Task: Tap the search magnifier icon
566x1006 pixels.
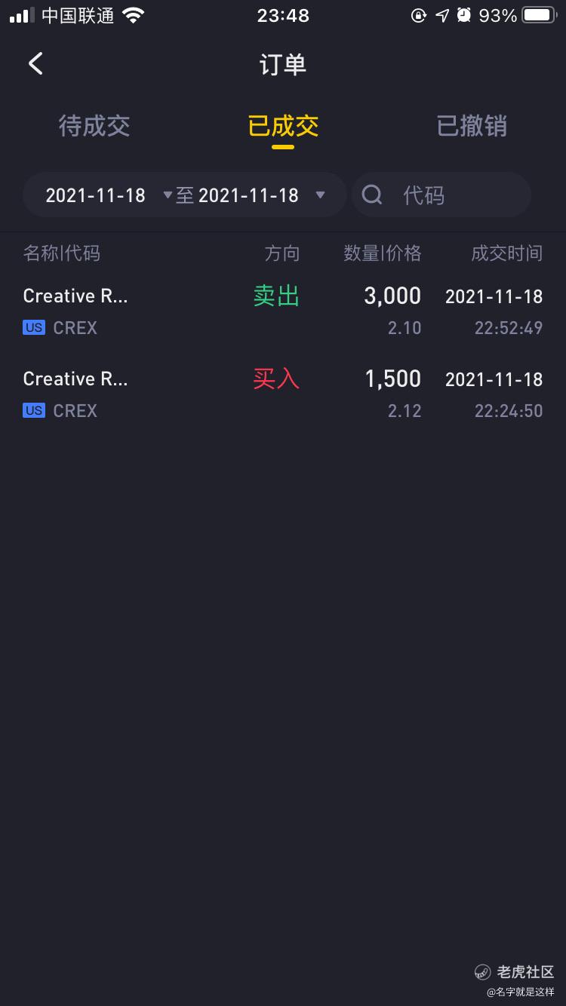Action: click(372, 195)
